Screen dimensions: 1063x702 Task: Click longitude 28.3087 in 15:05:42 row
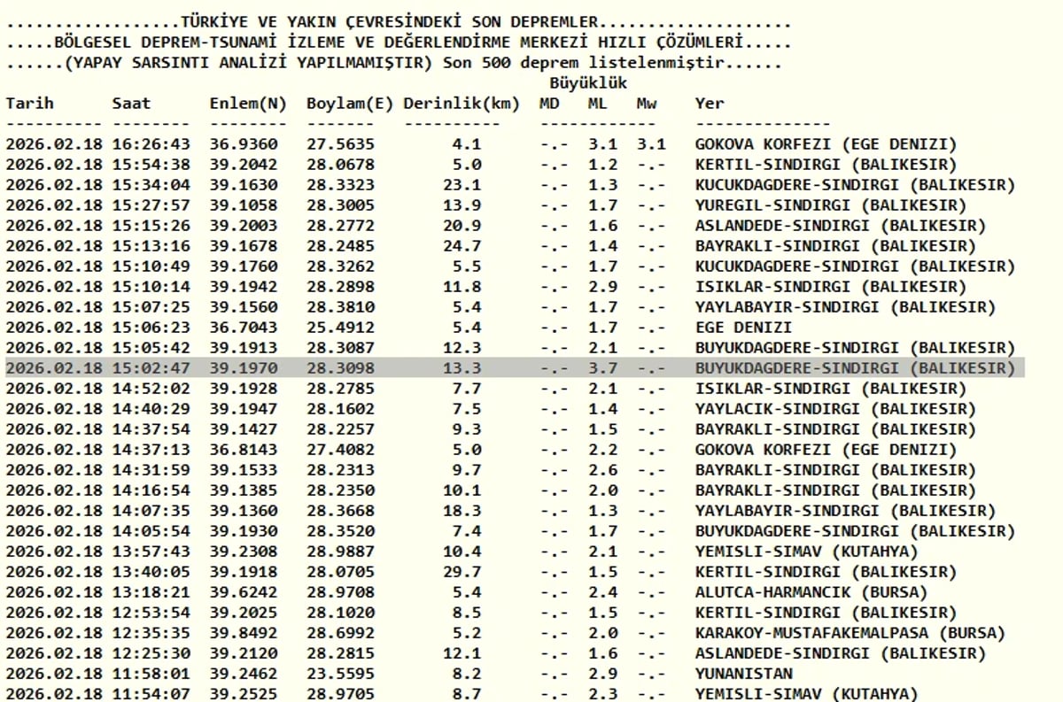click(340, 348)
